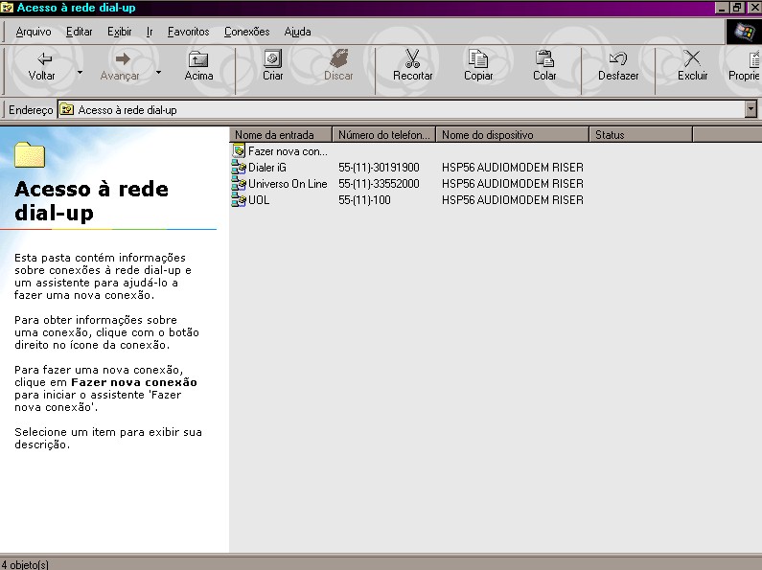Viewport: 762px width, 570px height.
Task: Click the Discar dial toolbar icon
Action: click(338, 58)
